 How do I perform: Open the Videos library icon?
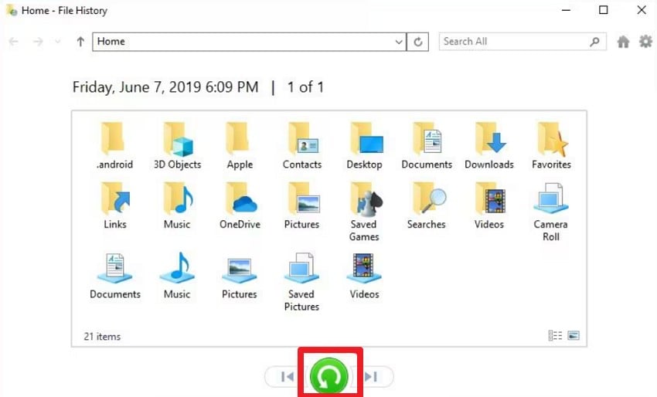tap(364, 276)
